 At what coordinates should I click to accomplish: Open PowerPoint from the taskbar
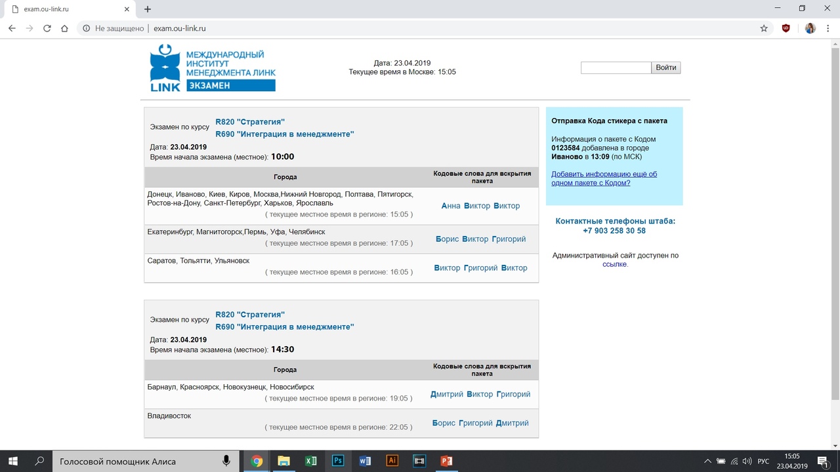click(x=447, y=461)
